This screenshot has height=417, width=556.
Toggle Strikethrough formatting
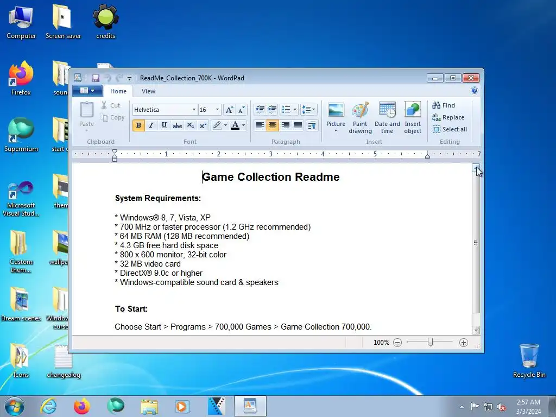pos(178,125)
